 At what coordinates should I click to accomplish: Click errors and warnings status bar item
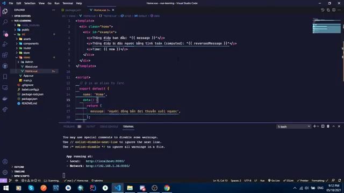pyautogui.click(x=31, y=181)
